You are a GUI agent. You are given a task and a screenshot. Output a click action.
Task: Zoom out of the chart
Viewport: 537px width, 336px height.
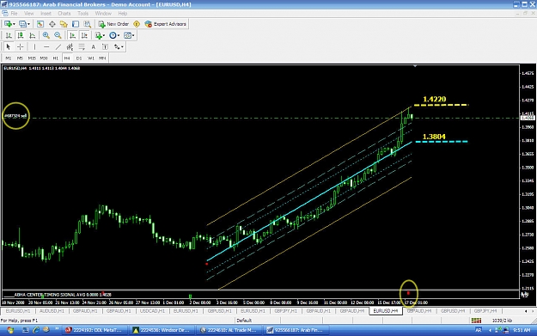[58, 35]
